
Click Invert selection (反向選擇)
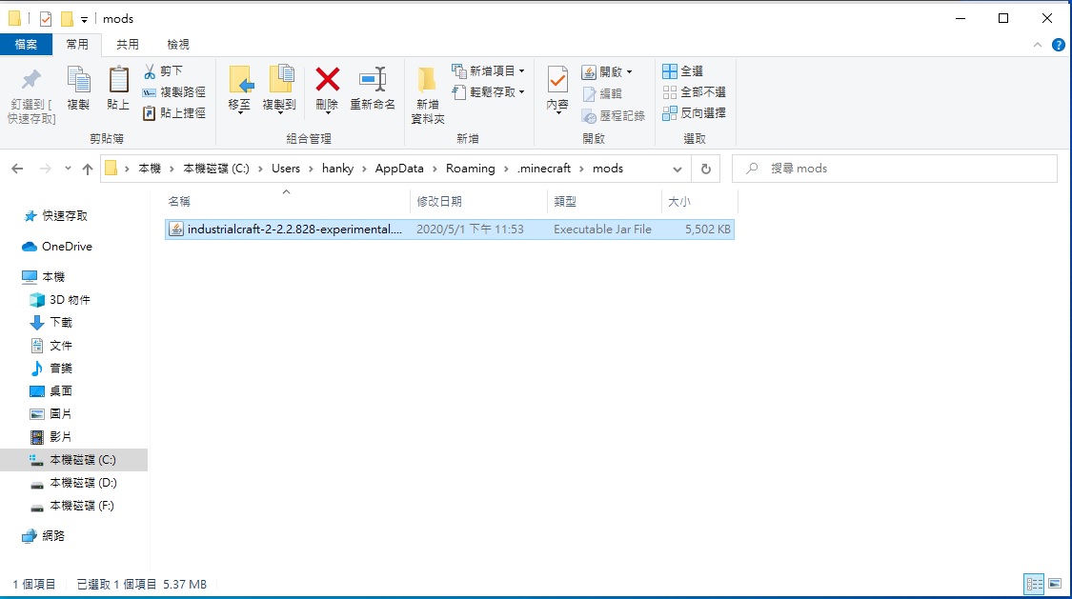tap(694, 113)
